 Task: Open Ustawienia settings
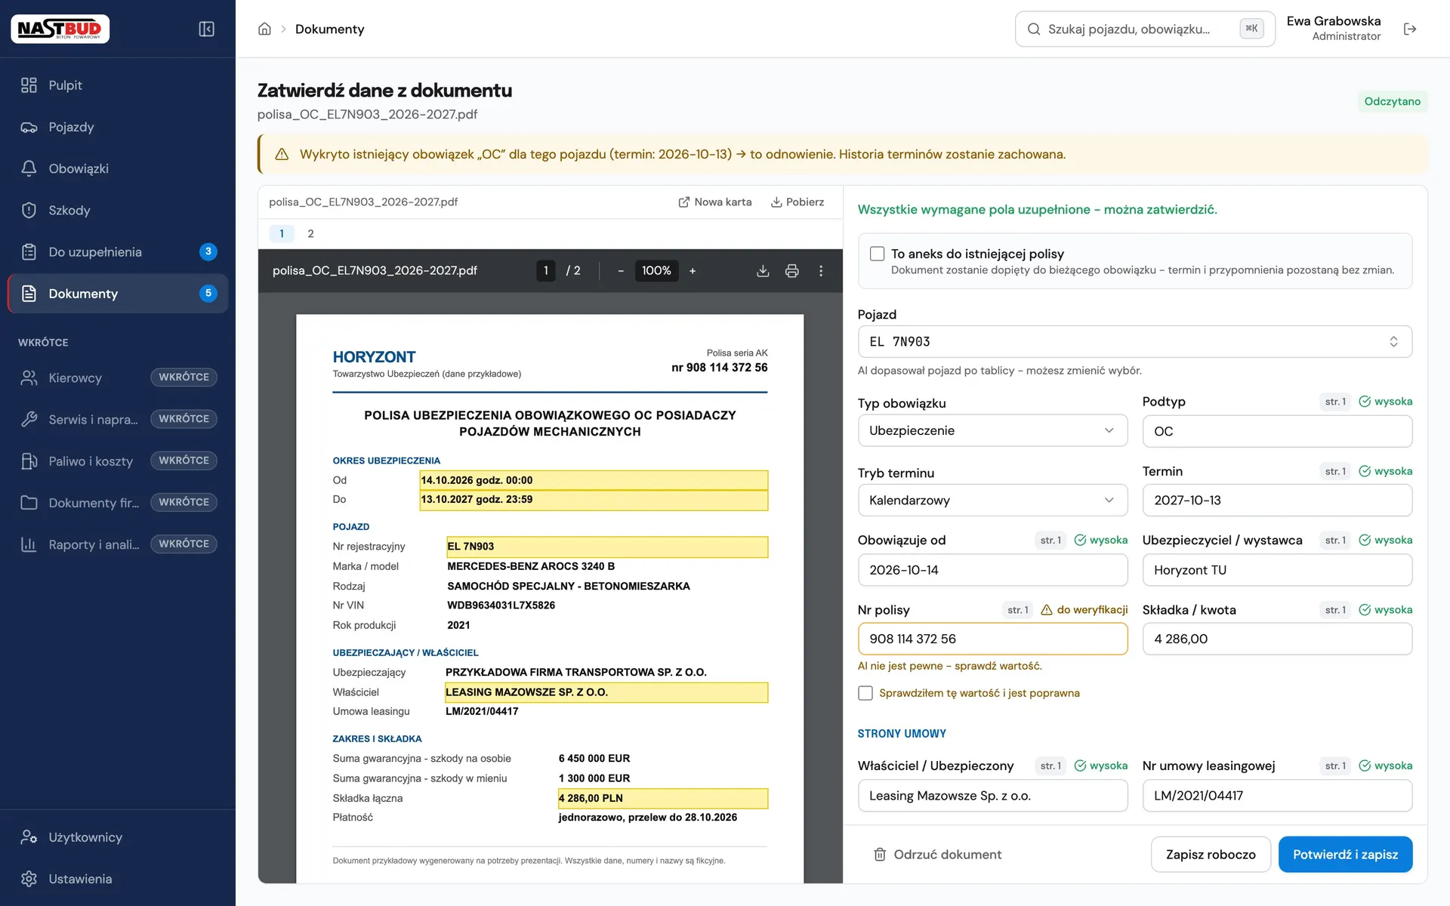[x=118, y=879]
